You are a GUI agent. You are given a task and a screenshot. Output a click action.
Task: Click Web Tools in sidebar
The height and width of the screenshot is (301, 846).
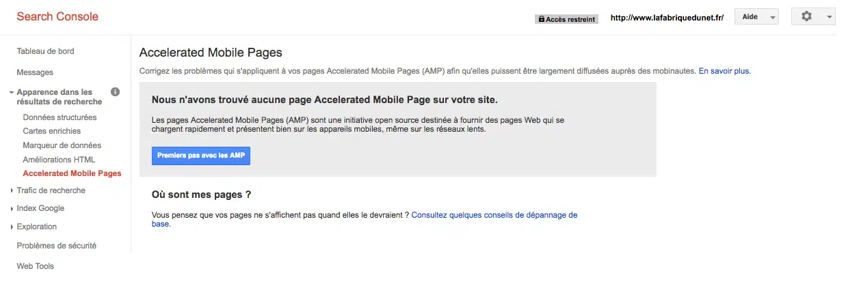(x=35, y=266)
